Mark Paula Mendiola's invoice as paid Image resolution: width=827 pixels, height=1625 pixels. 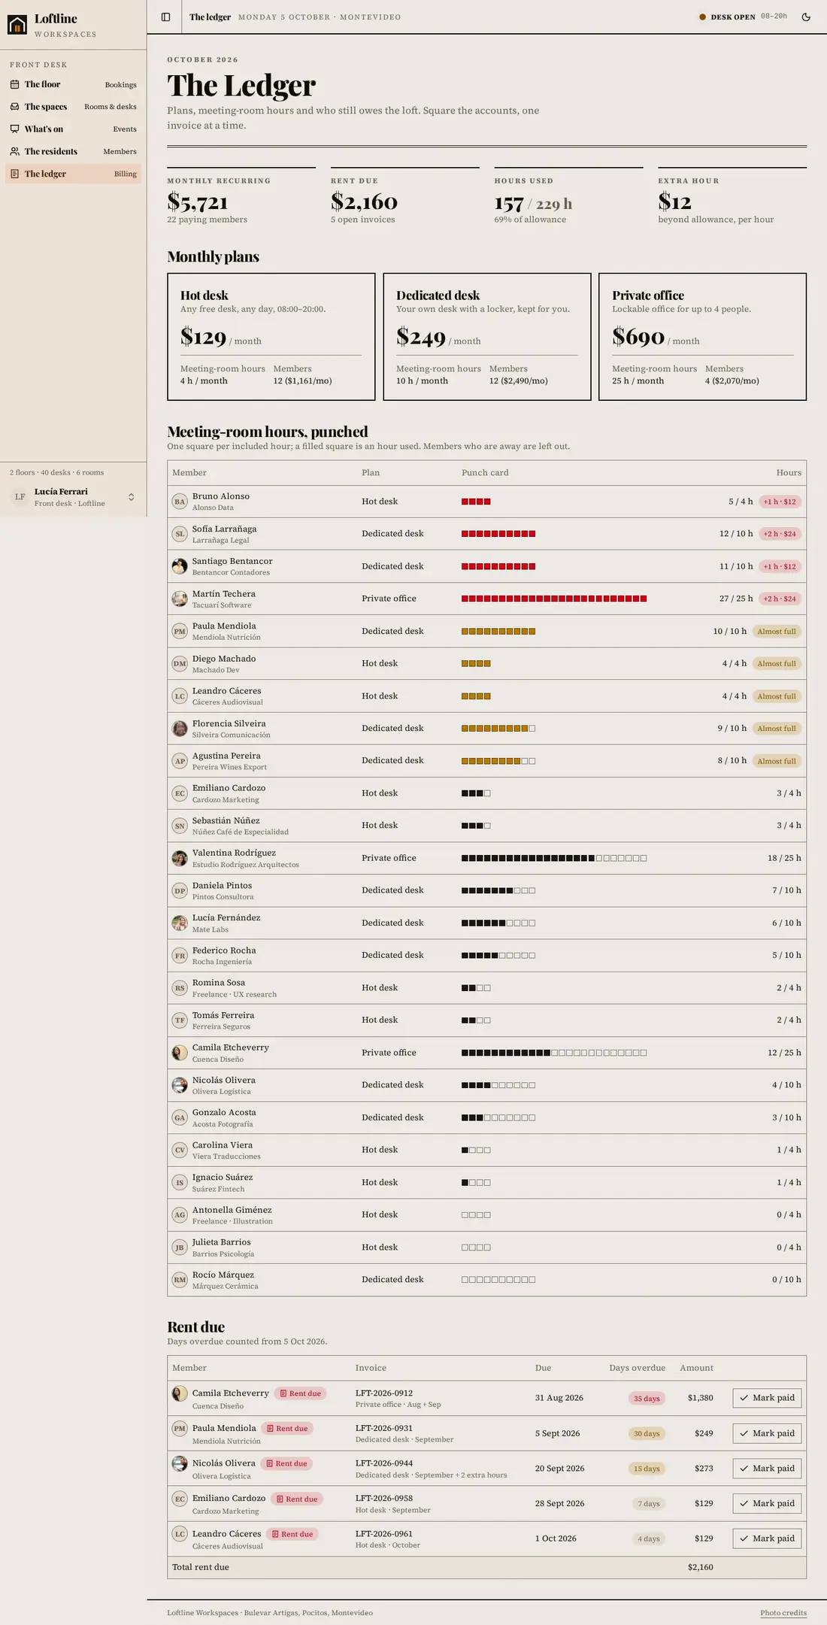[x=767, y=1433]
